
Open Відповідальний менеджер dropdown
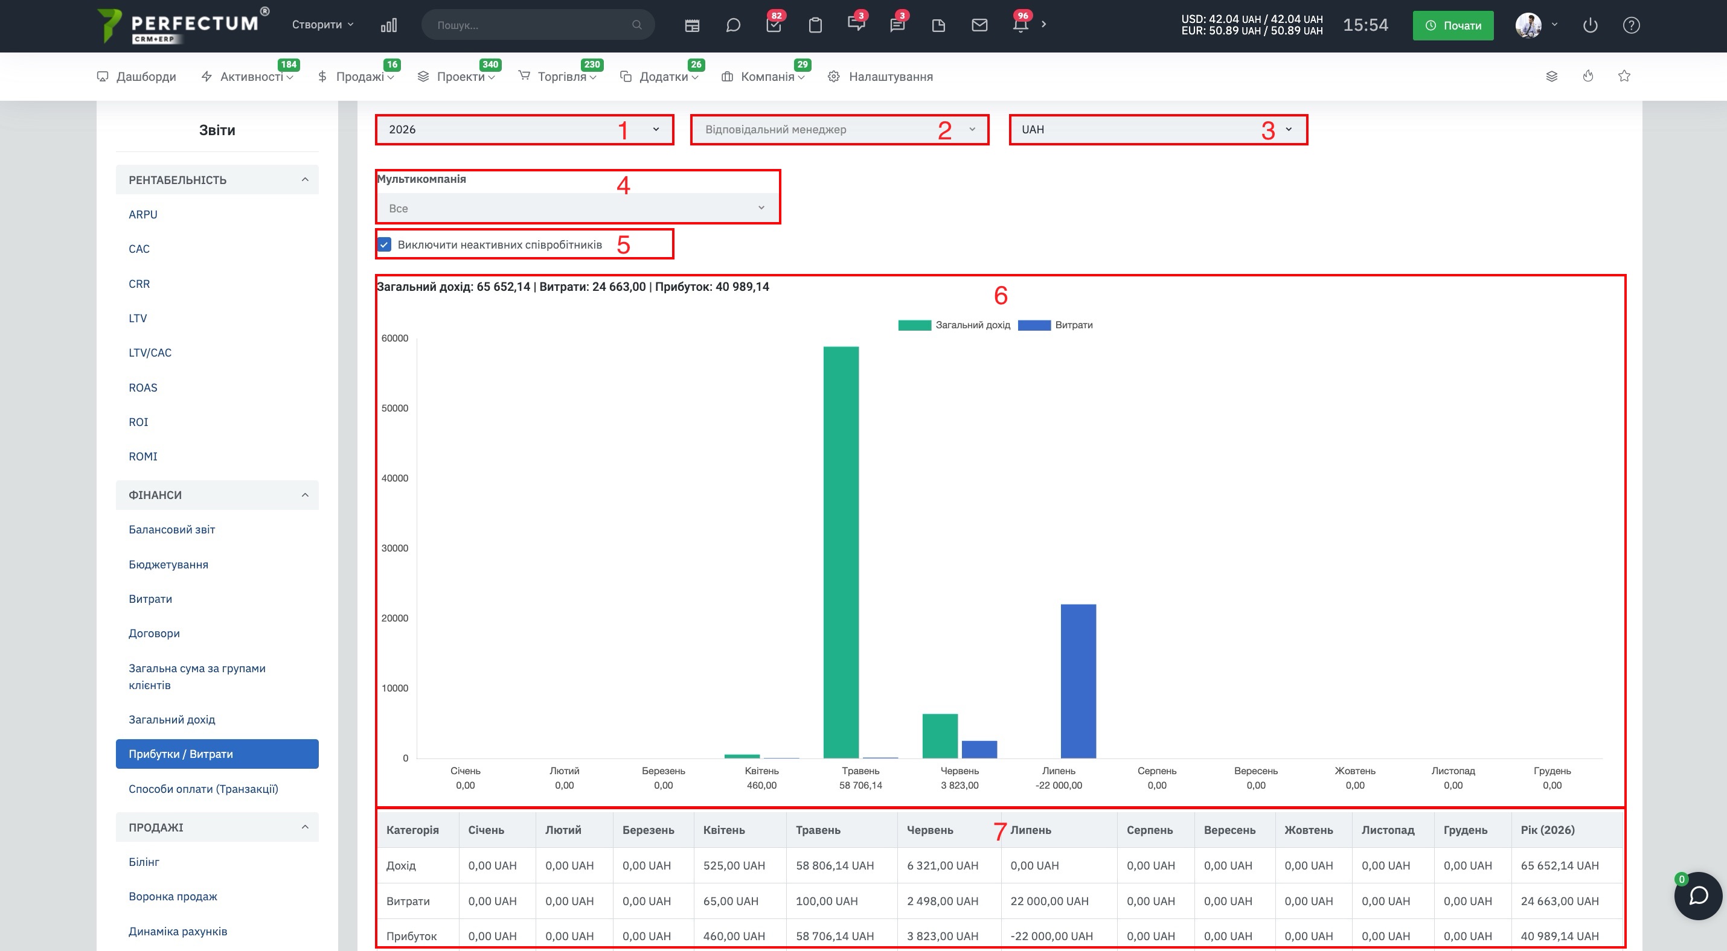coord(839,129)
